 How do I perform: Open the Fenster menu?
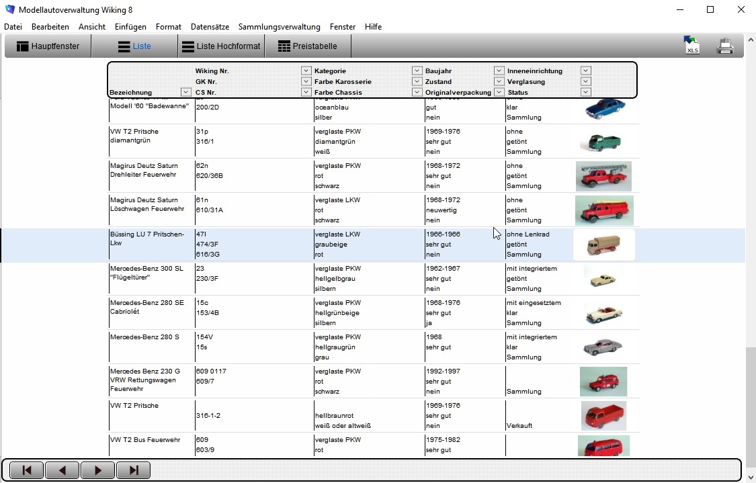point(342,27)
